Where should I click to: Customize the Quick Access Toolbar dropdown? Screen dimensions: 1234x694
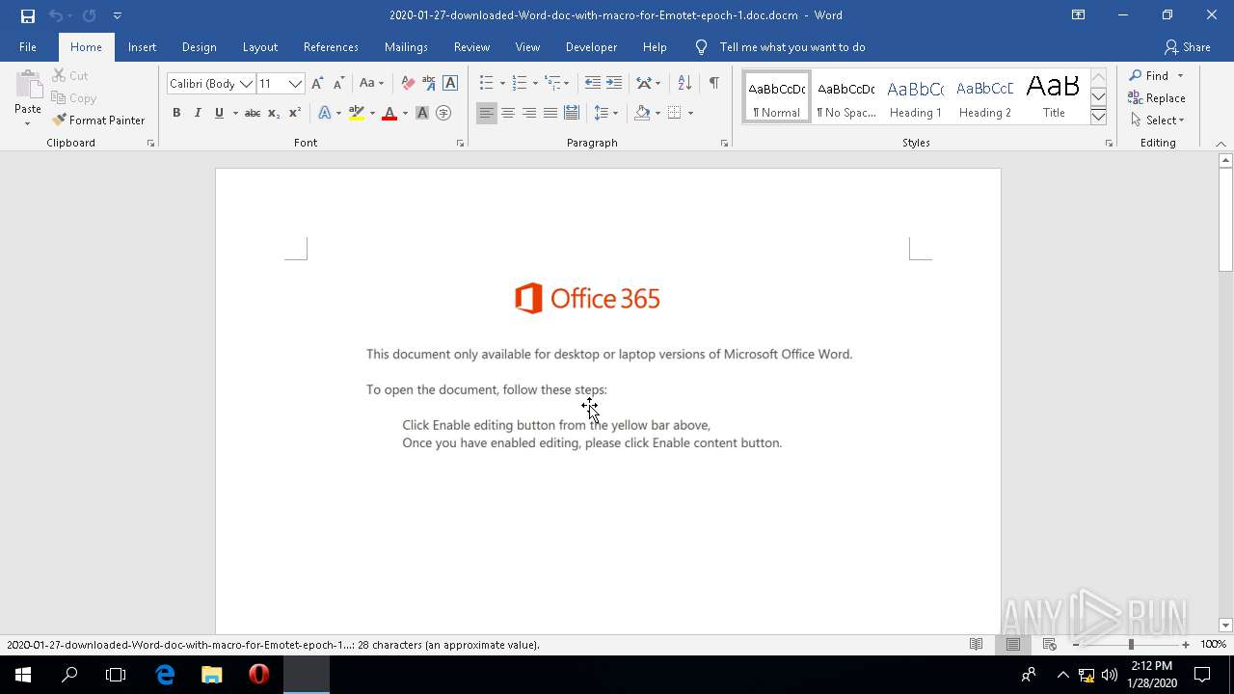(x=118, y=15)
